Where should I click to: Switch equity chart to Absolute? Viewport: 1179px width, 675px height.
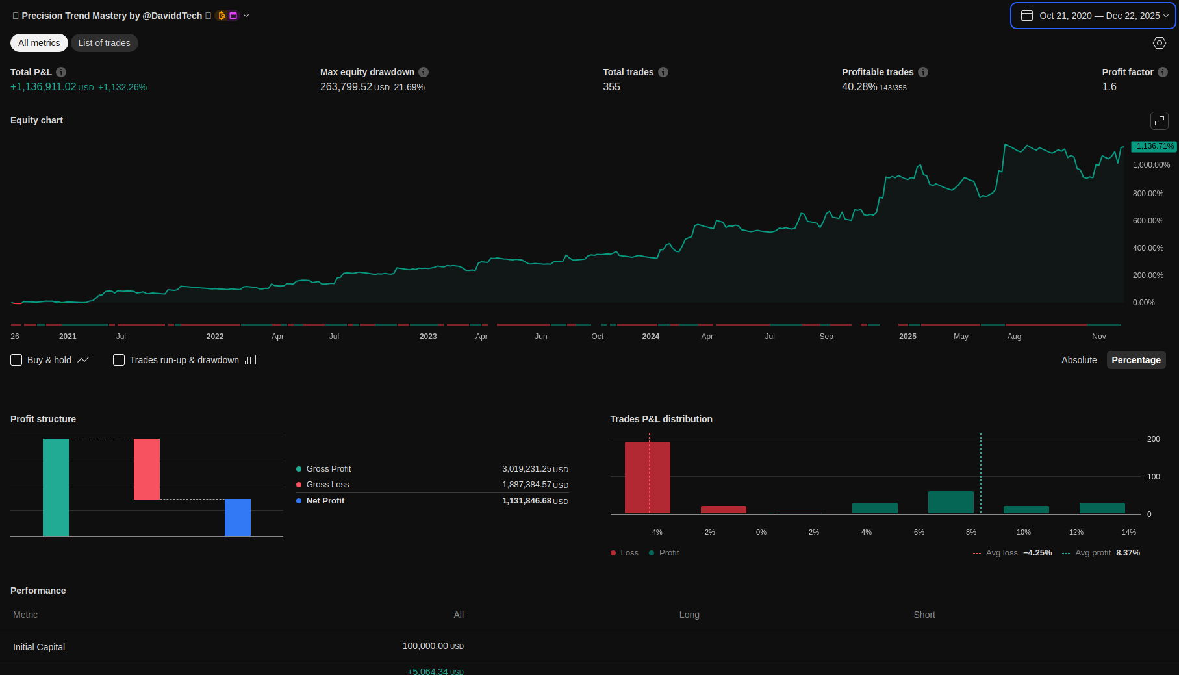click(1079, 360)
